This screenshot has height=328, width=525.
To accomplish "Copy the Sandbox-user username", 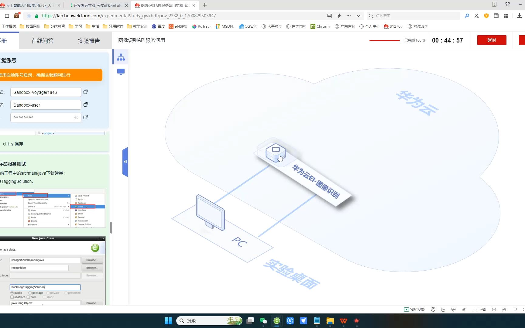I will 86,104.
